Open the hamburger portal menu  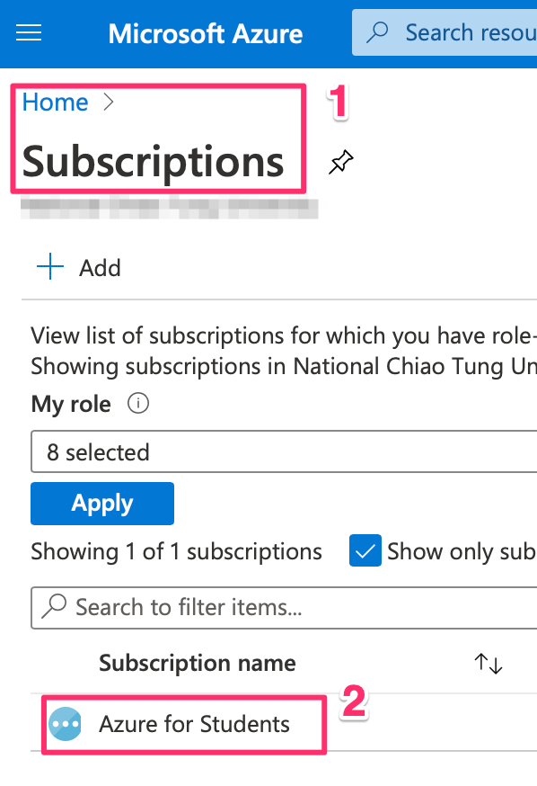(x=29, y=33)
